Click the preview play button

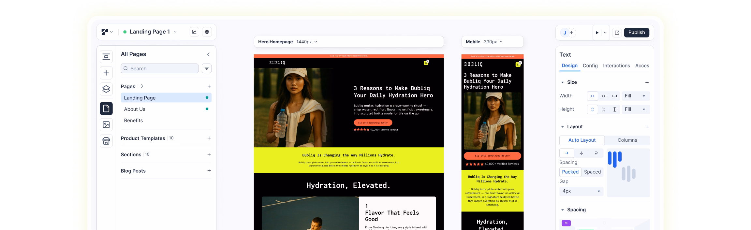pyautogui.click(x=597, y=33)
